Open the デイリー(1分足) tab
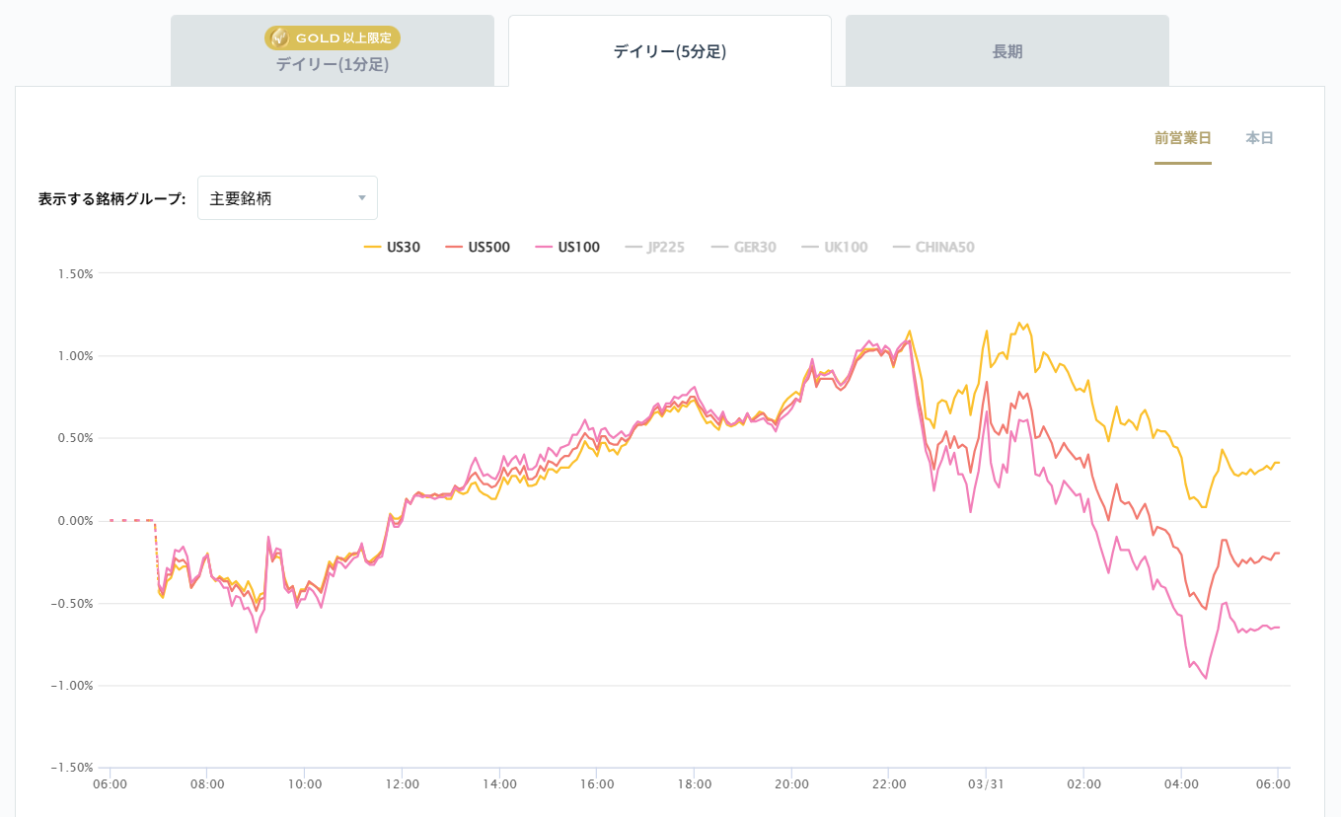This screenshot has width=1341, height=817. 332,65
